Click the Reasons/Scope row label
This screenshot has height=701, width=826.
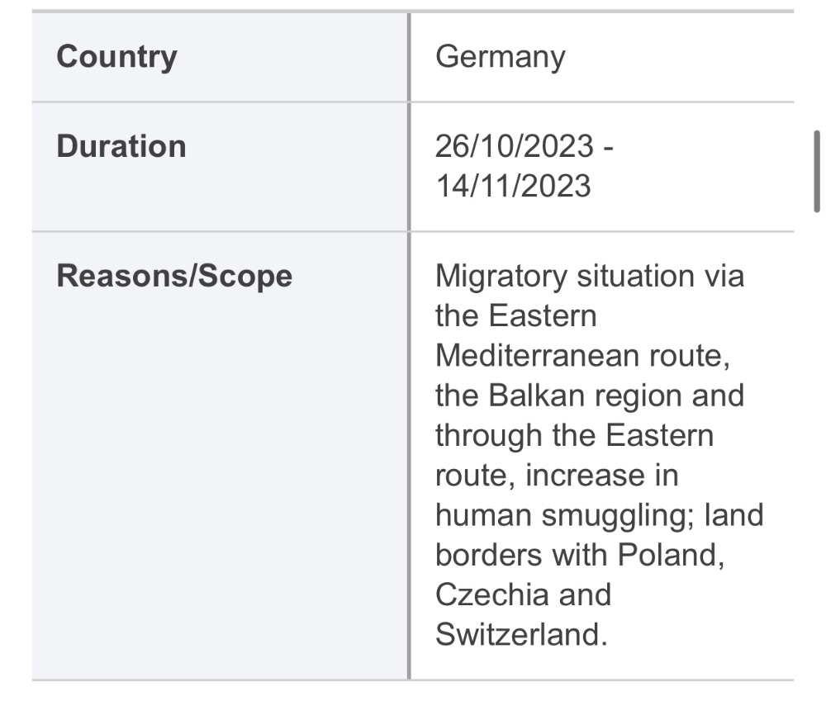(x=174, y=276)
